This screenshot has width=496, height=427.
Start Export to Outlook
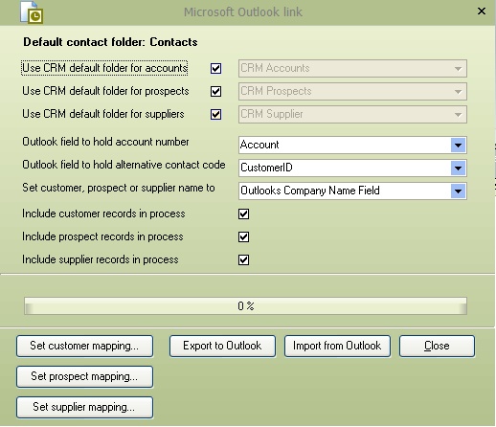222,346
